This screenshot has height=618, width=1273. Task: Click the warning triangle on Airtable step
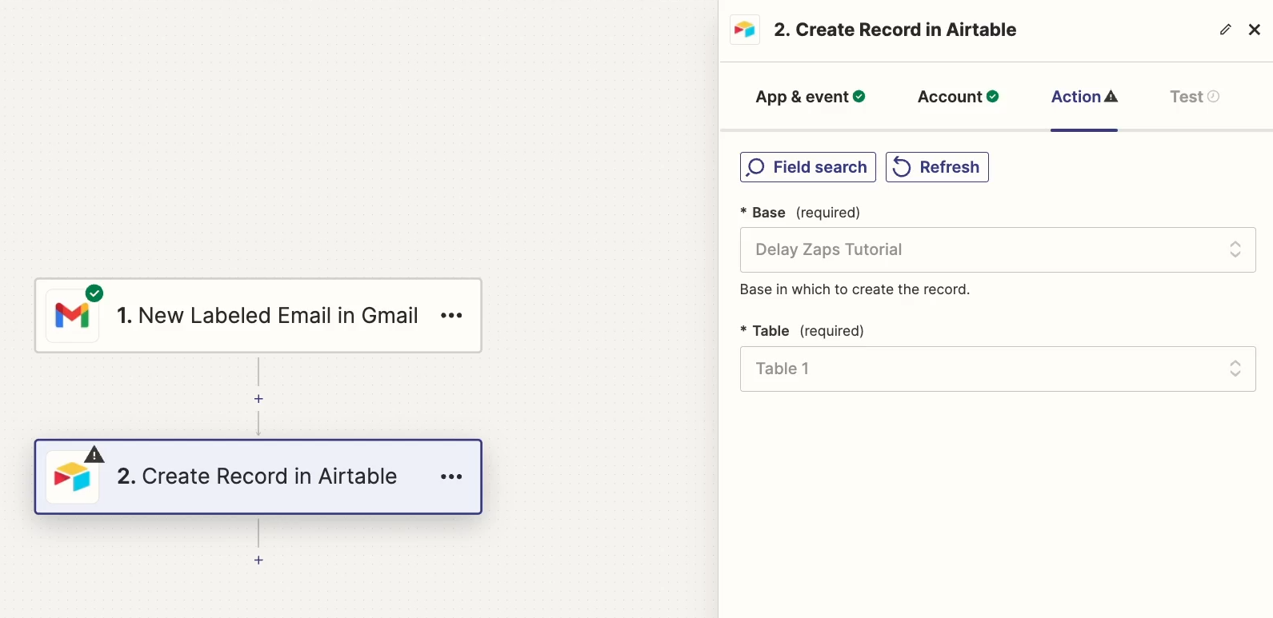pos(94,454)
